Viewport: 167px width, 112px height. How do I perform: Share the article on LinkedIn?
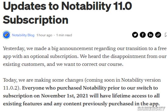[x=150, y=35]
